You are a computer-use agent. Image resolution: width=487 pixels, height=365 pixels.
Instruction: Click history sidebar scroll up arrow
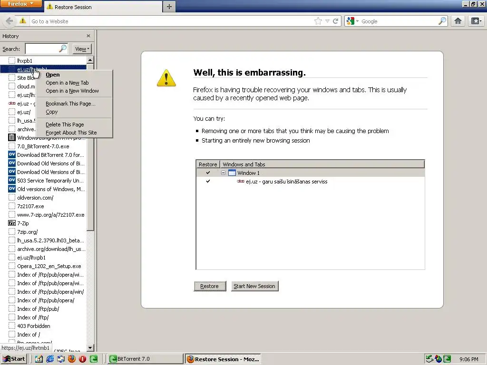(90, 60)
